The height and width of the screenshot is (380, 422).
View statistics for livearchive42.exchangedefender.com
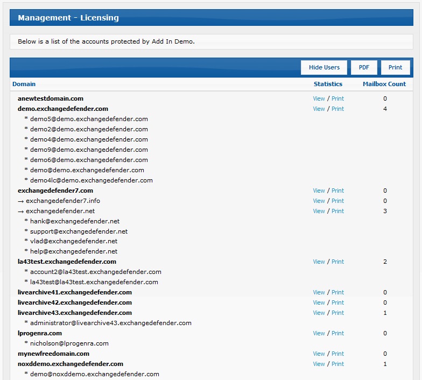coord(319,302)
